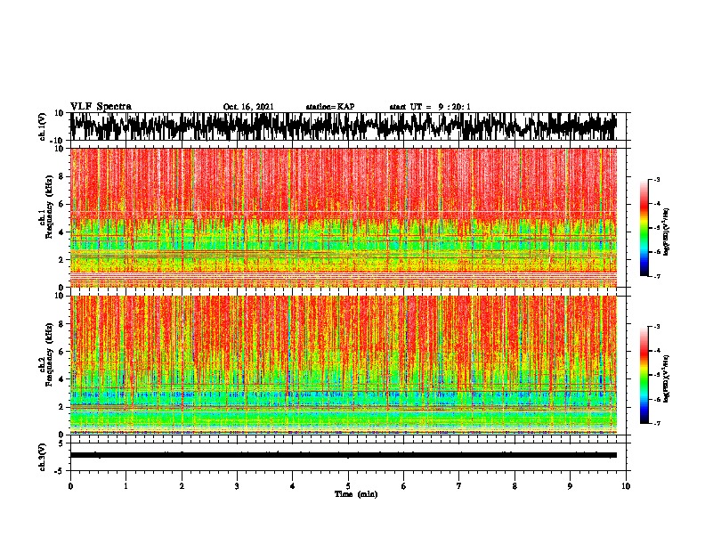
Task: Click time axis tick label "5"
Action: tap(348, 486)
